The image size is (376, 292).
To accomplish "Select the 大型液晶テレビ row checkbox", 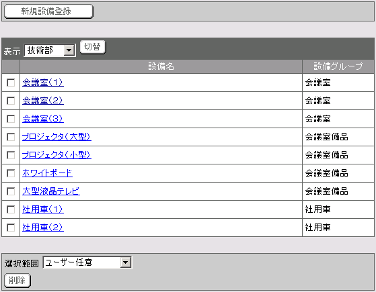I will coord(11,191).
